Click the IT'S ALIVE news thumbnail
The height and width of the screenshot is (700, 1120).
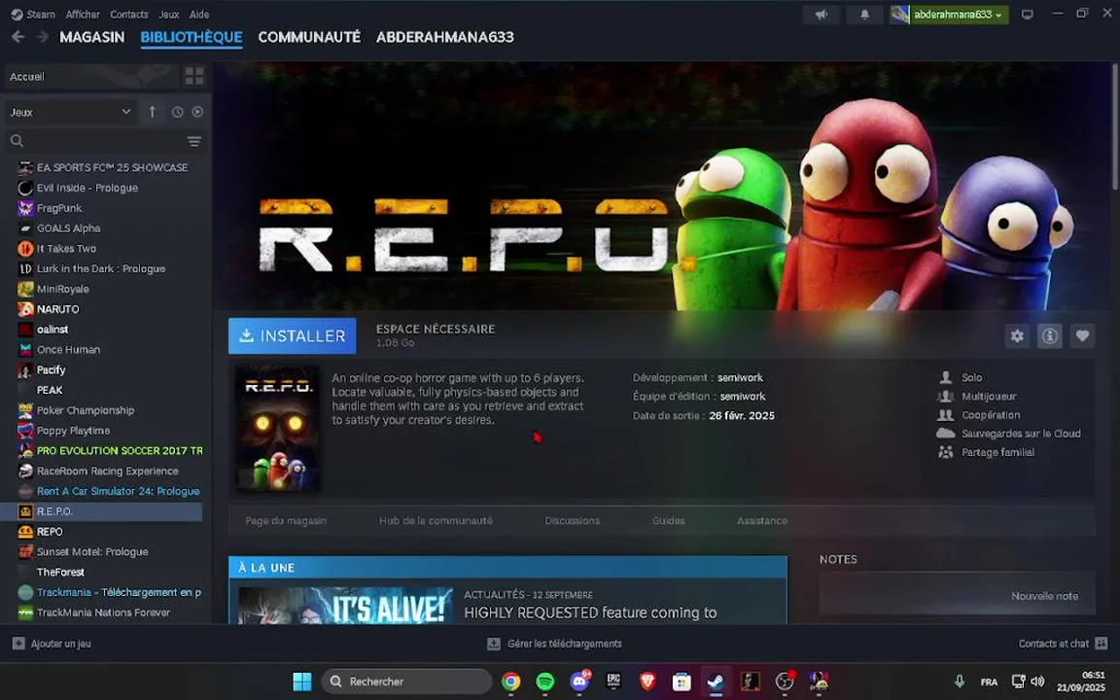345,605
